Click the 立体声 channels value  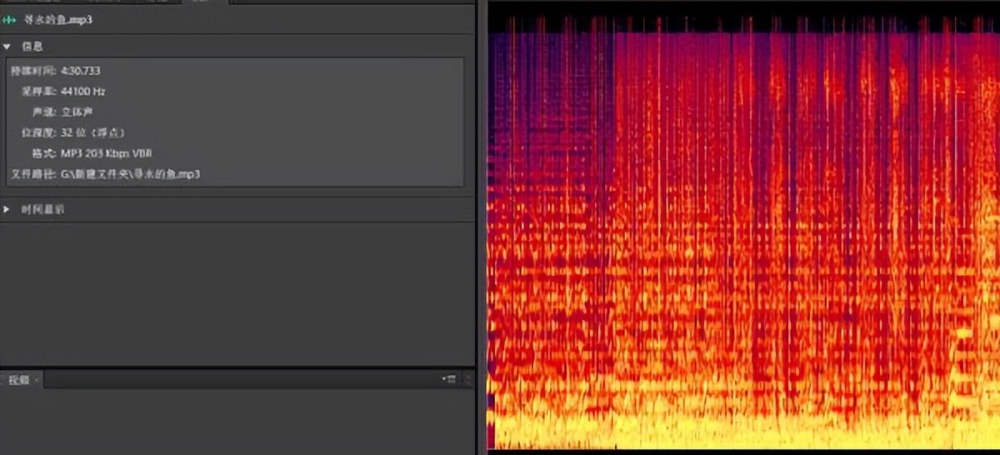click(77, 112)
